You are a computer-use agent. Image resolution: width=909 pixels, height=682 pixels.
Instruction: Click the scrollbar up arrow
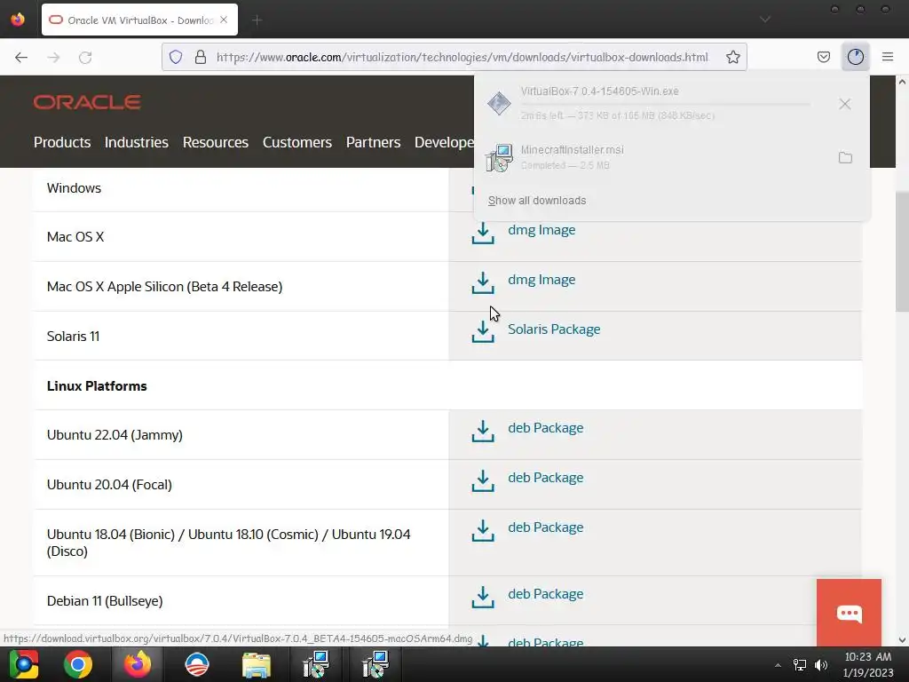[902, 82]
